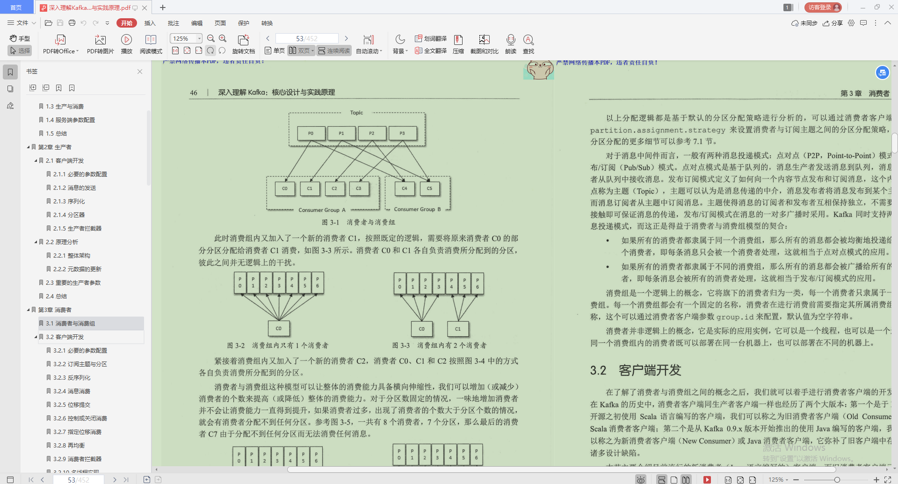
Task: Click the PDF转图片 icon
Action: pyautogui.click(x=100, y=43)
